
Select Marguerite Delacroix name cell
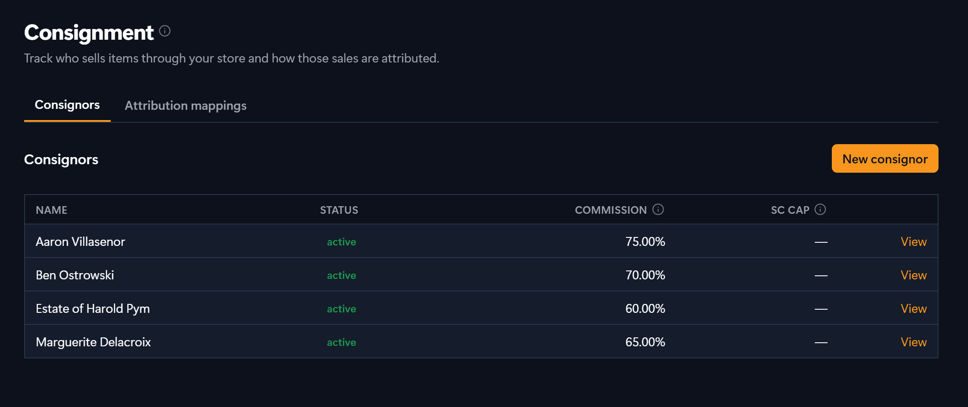pyautogui.click(x=93, y=342)
